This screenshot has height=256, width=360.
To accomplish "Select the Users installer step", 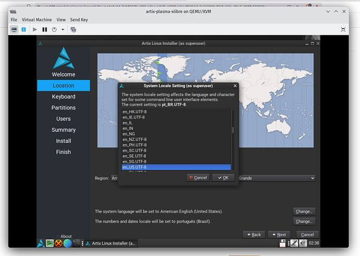I will tap(64, 119).
